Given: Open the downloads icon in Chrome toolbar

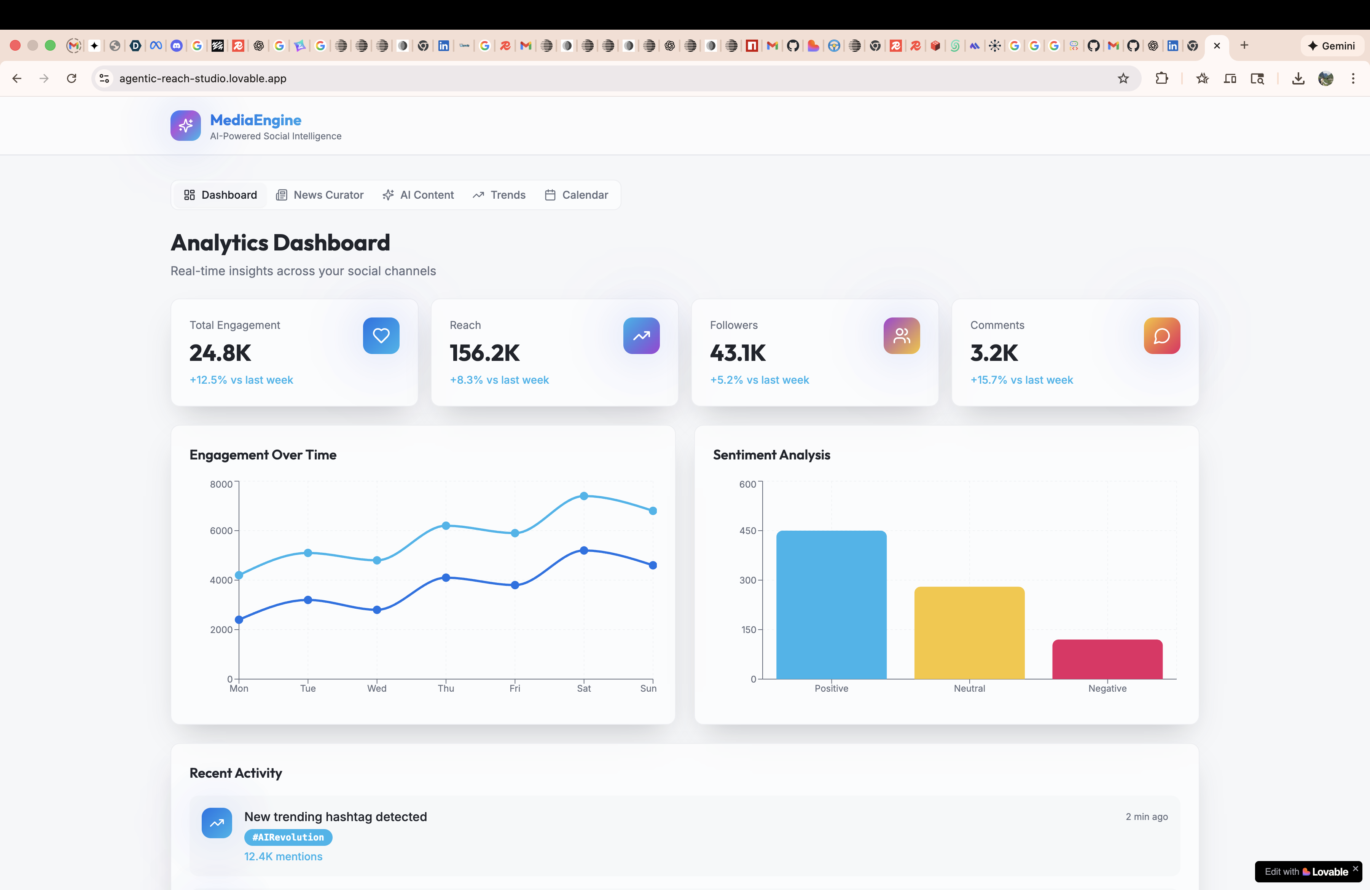Looking at the screenshot, I should coord(1297,78).
